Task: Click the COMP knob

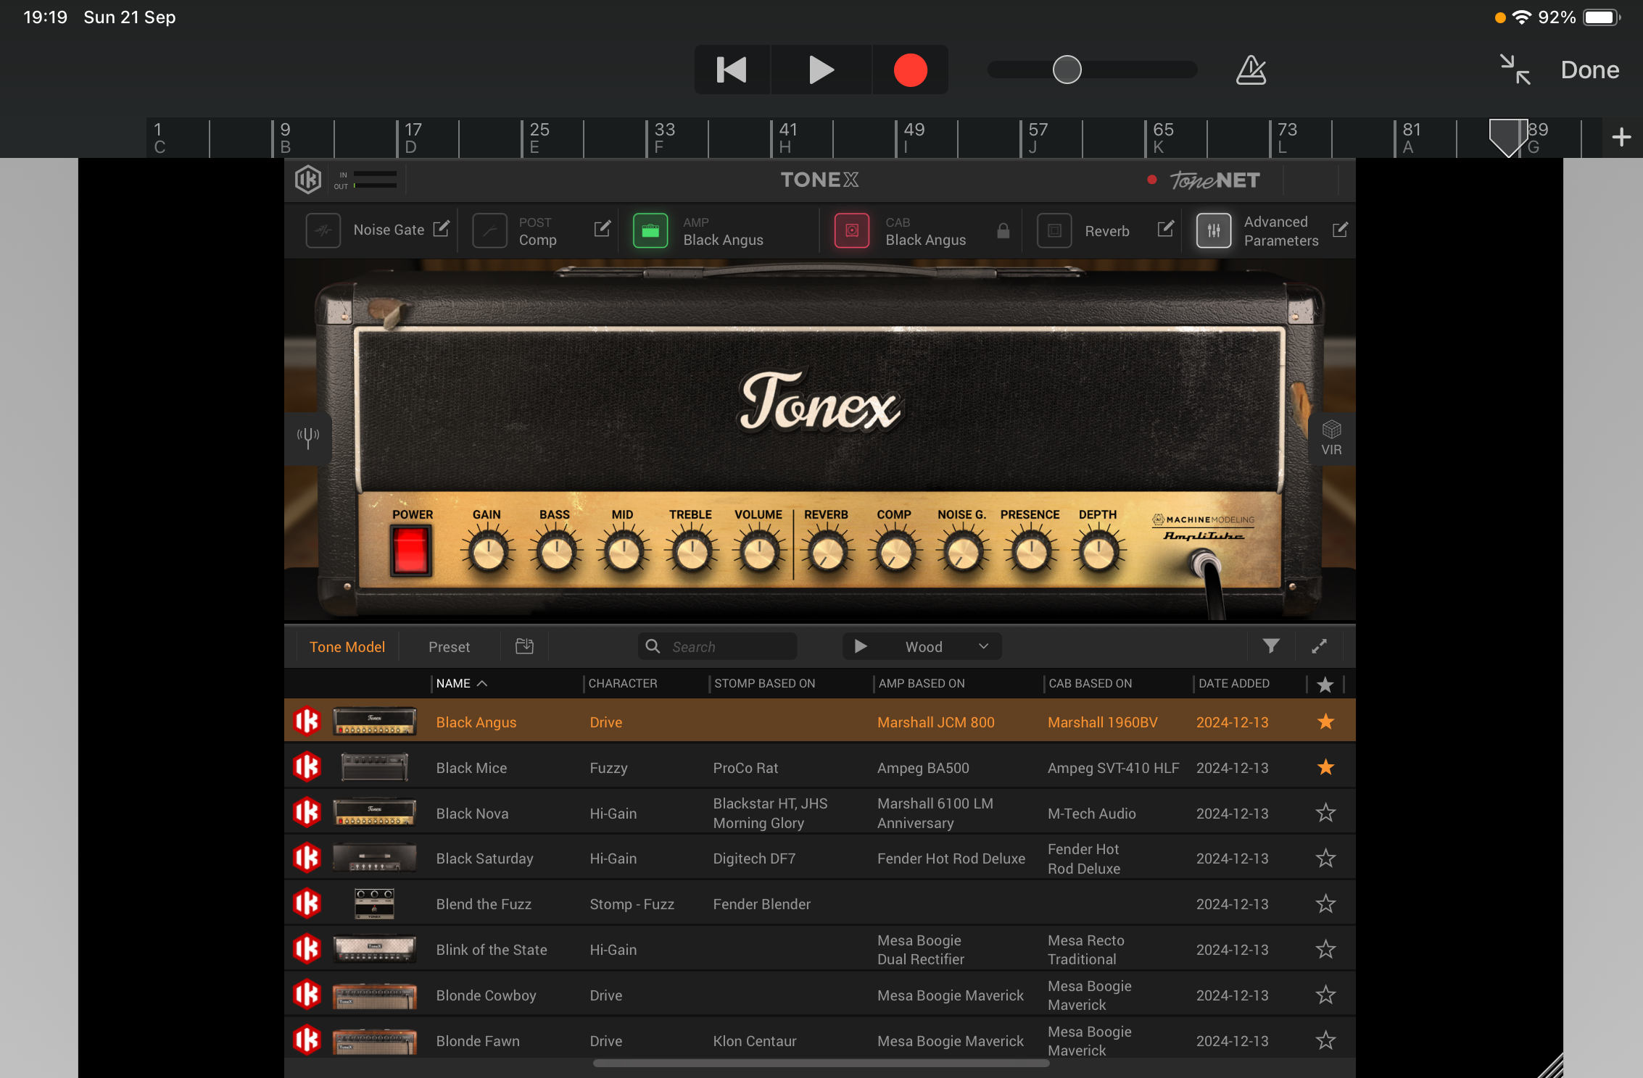Action: coord(895,553)
